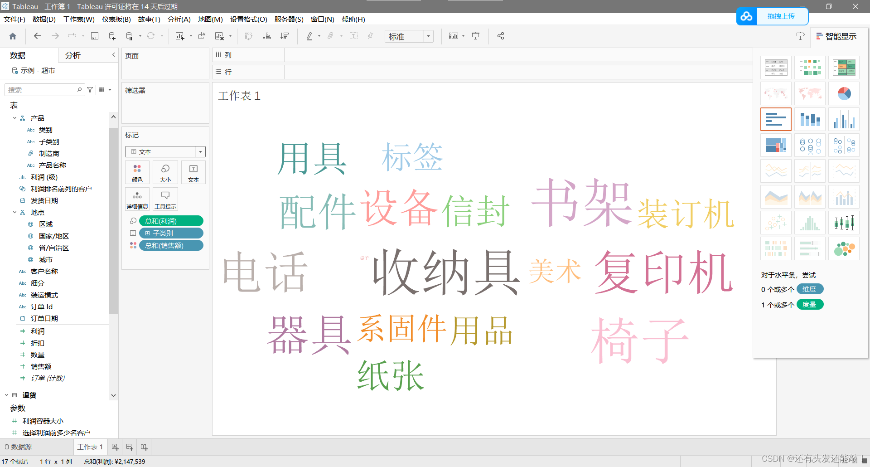
Task: Click the 拖拽上传 button
Action: tap(782, 16)
